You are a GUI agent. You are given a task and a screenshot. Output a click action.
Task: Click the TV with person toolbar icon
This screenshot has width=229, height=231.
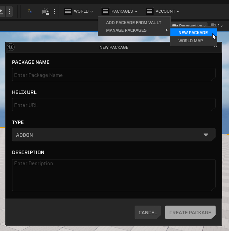(46, 11)
